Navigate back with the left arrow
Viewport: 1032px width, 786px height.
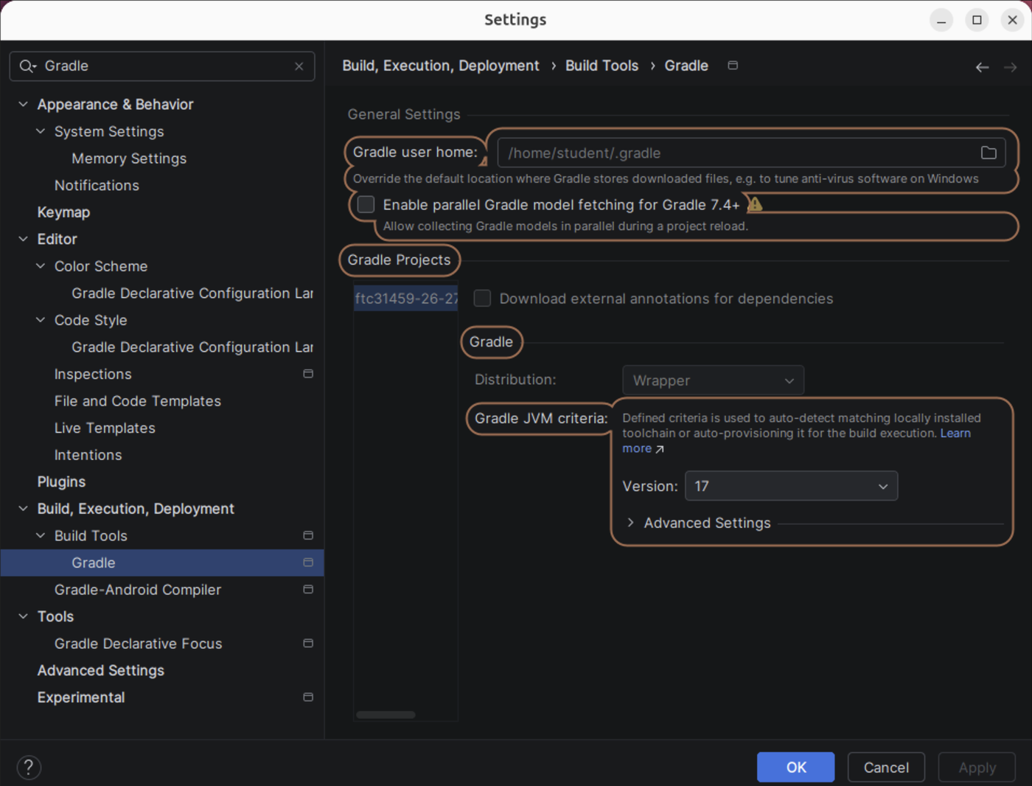tap(982, 67)
